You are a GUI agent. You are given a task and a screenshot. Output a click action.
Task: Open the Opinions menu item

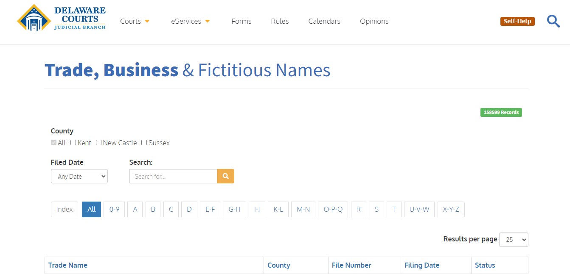(x=374, y=21)
